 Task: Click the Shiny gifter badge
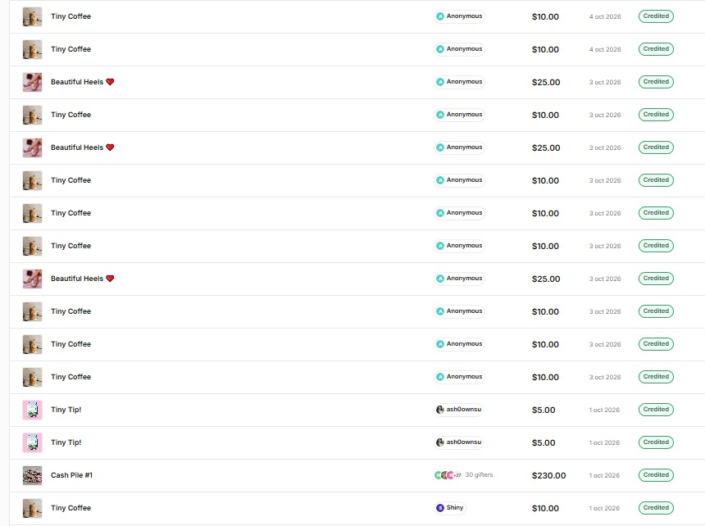click(x=449, y=508)
